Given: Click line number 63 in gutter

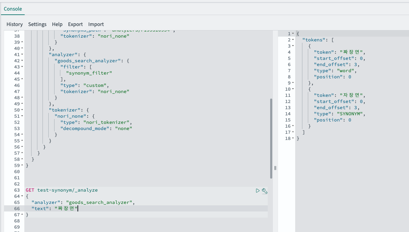Looking at the screenshot, I should (x=17, y=190).
